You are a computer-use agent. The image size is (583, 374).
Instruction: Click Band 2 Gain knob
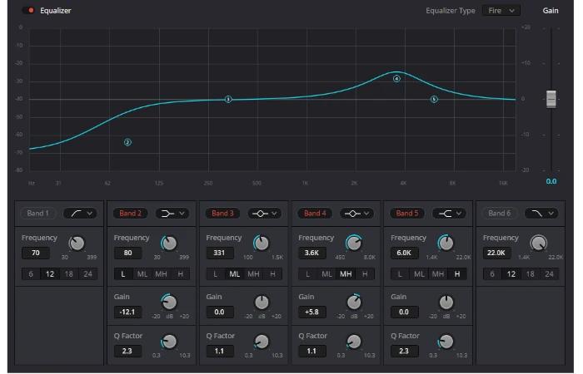[169, 303]
